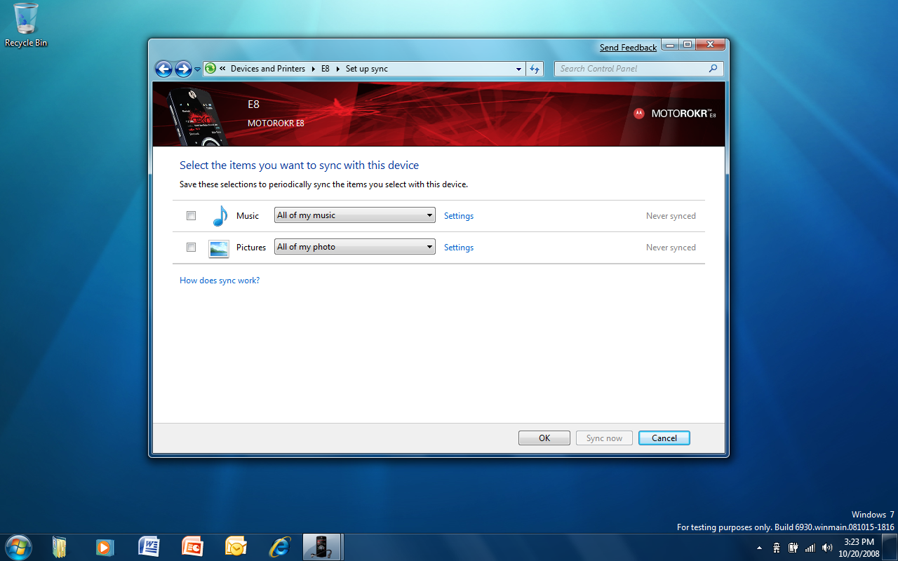
Task: Click the Forward navigation arrow
Action: coord(183,69)
